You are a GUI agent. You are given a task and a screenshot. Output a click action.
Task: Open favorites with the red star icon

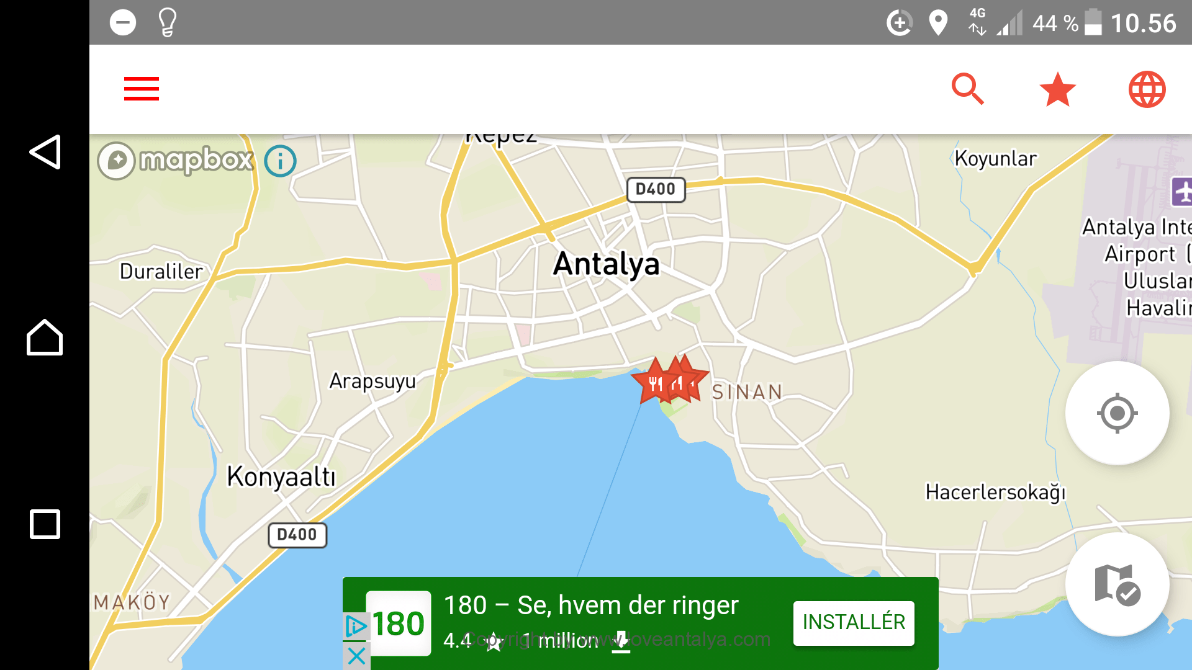coord(1057,89)
